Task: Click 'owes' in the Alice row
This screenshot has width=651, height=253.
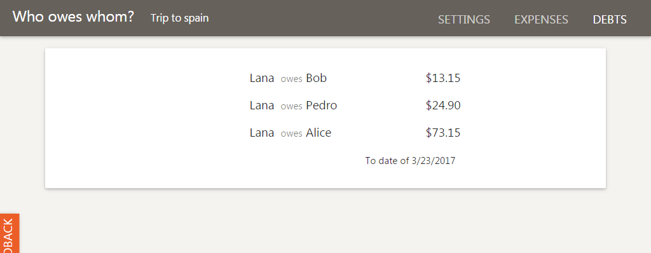Action: tap(291, 133)
